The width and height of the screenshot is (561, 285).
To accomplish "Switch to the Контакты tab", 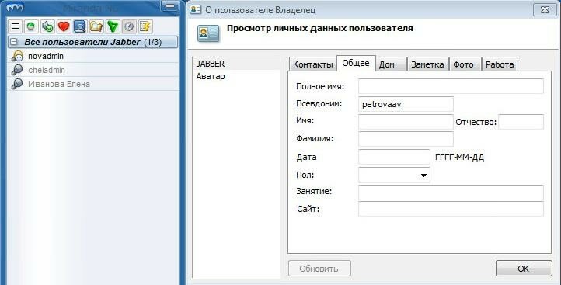I will tap(312, 64).
